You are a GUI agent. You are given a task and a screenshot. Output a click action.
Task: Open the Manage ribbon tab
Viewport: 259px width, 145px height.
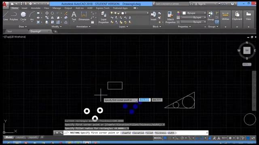click(57, 8)
